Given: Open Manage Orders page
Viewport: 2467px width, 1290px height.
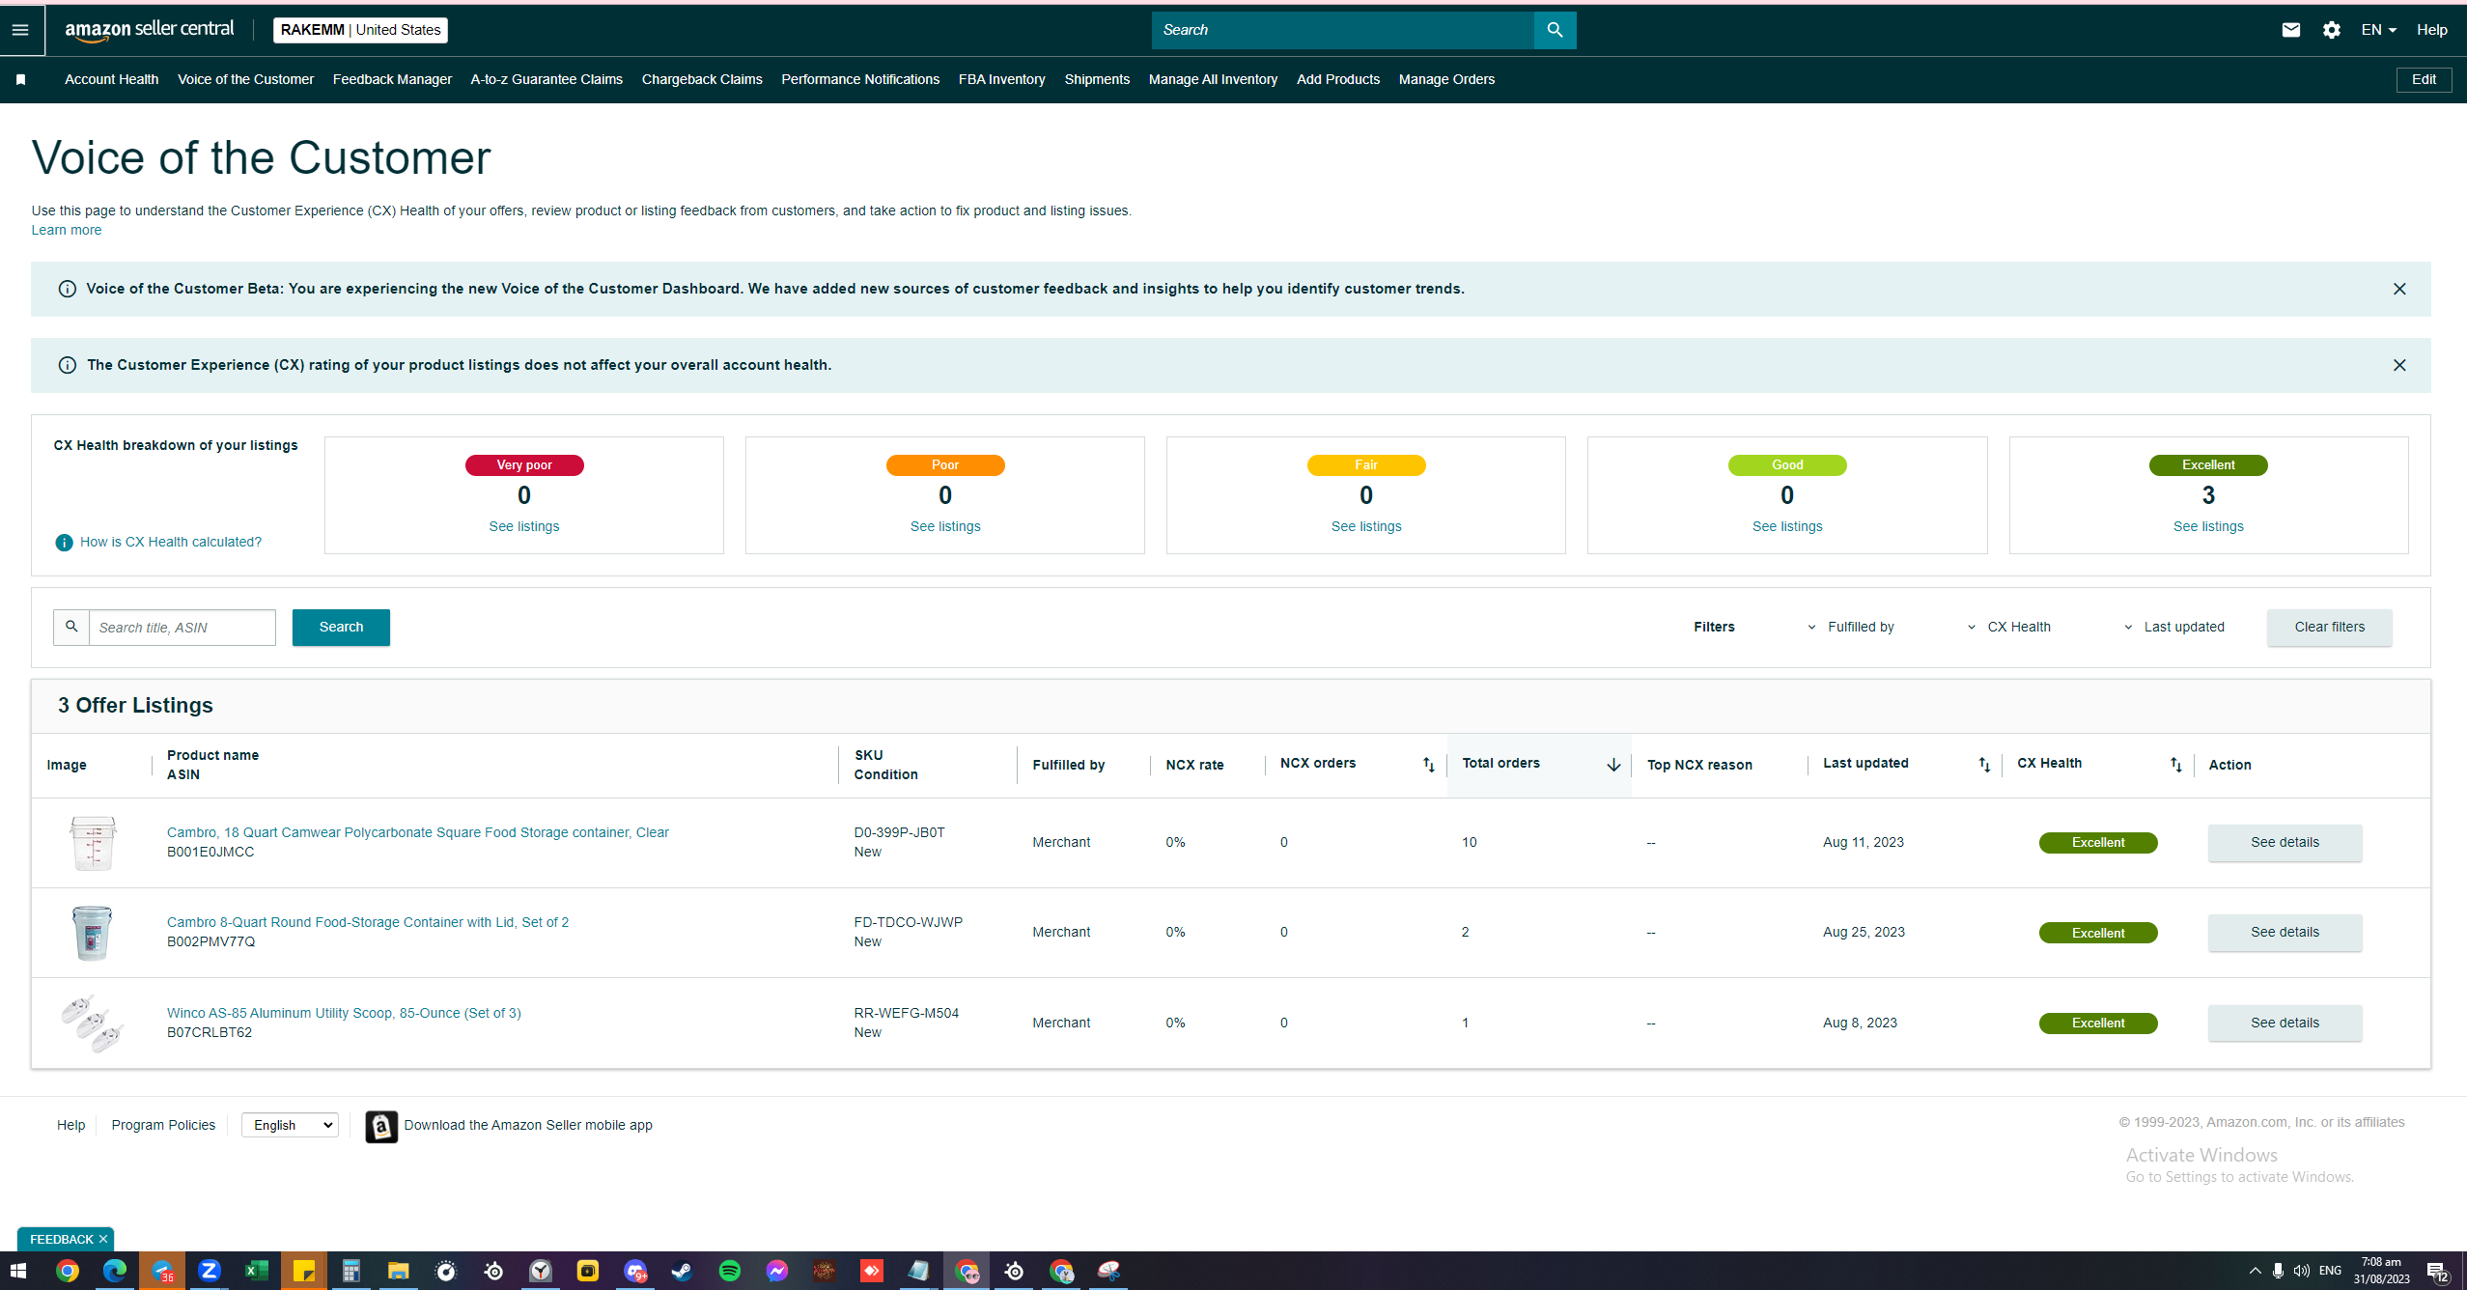Looking at the screenshot, I should click(1446, 79).
